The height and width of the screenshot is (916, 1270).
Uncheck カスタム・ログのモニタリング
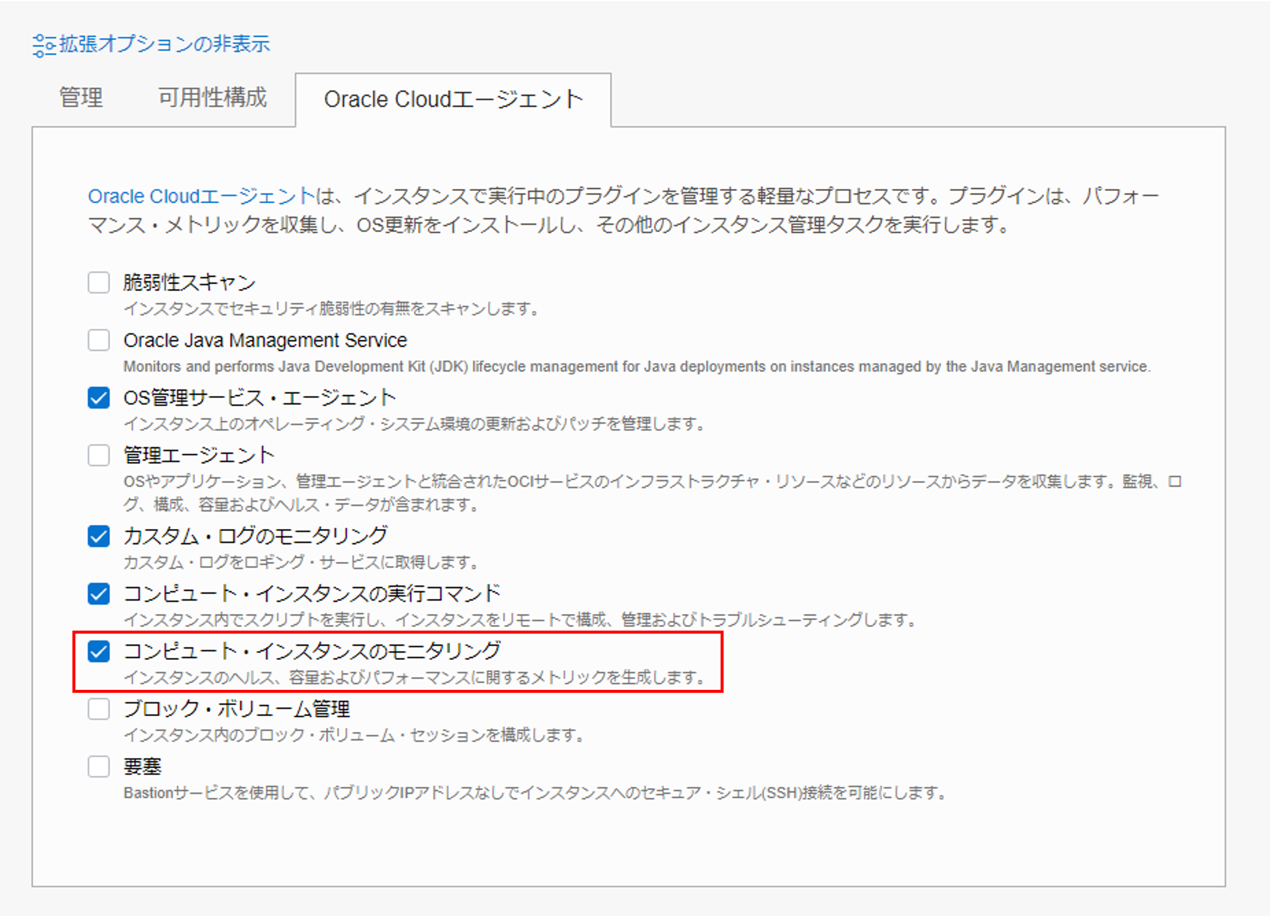(98, 536)
